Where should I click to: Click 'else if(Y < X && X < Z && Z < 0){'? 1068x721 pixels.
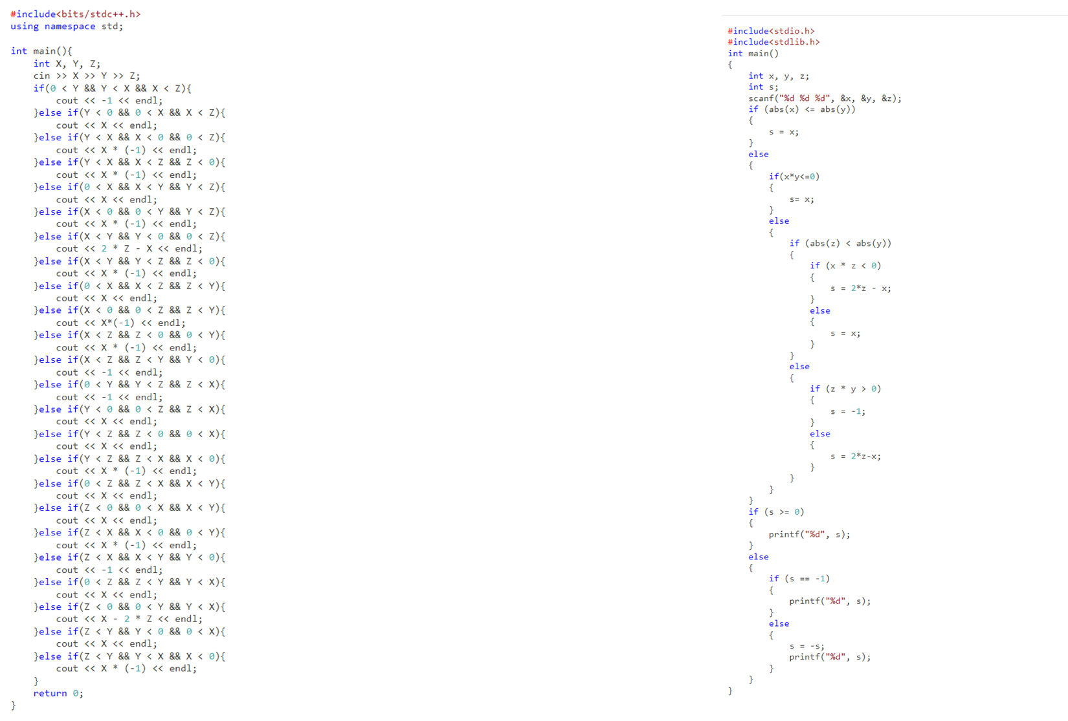132,162
